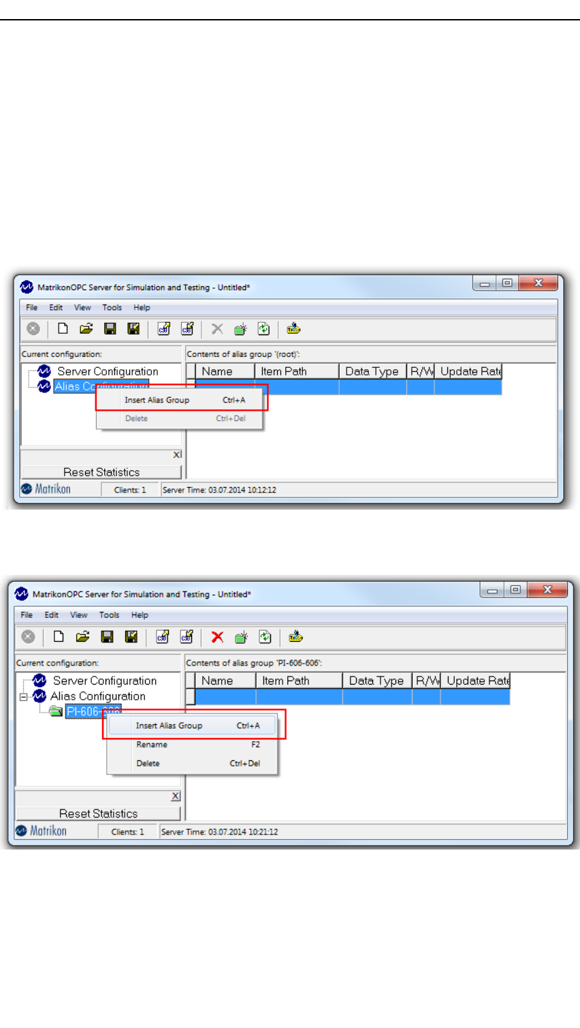The width and height of the screenshot is (580, 1028).
Task: Click New file icon in '(root)' window toolbar
Action: pos(63,329)
